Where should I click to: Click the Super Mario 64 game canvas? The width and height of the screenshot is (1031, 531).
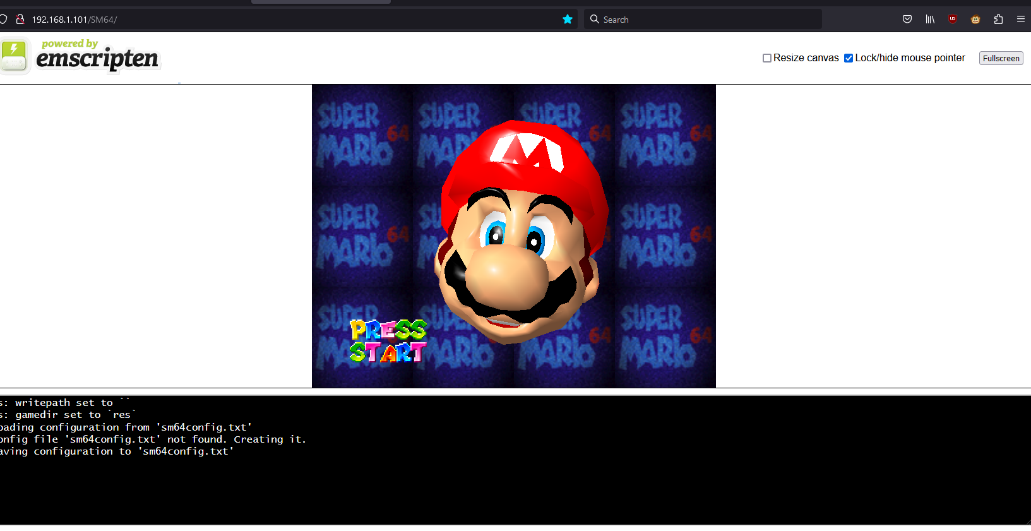point(514,236)
